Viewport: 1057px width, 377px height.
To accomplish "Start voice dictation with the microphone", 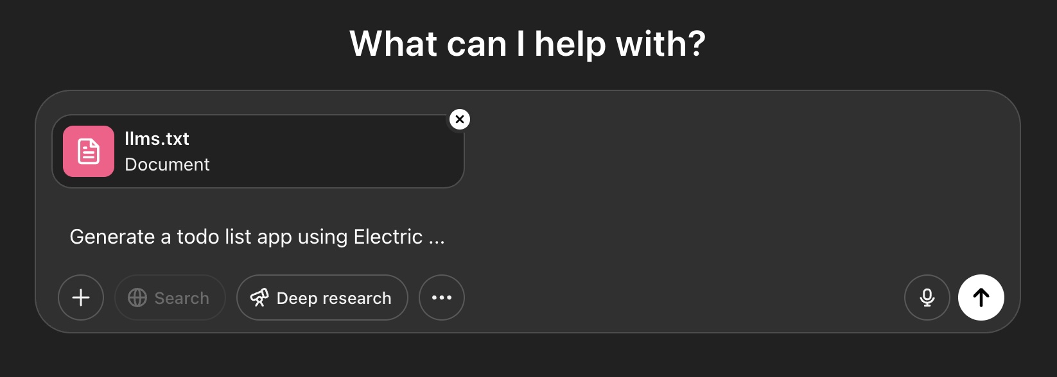I will point(927,297).
